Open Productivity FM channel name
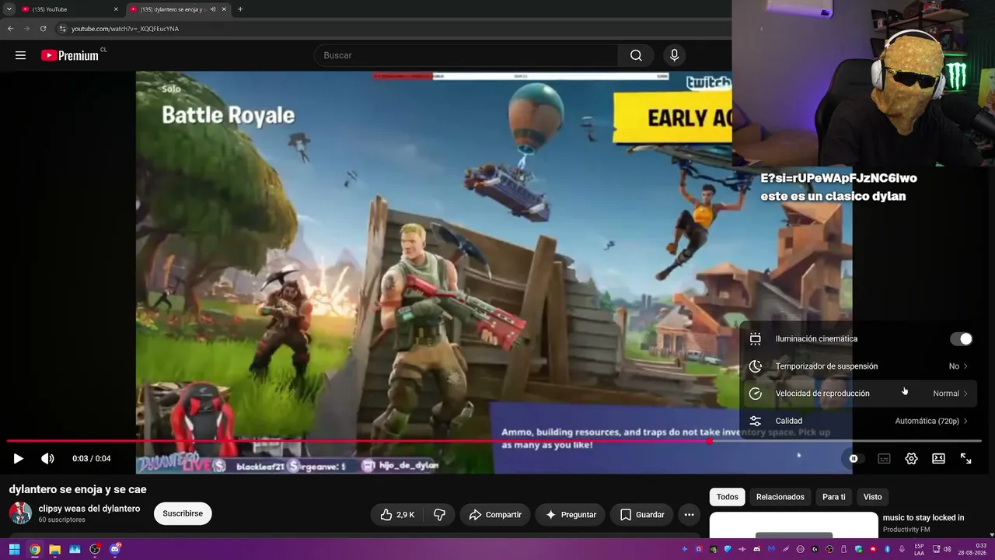995x560 pixels. coord(905,530)
